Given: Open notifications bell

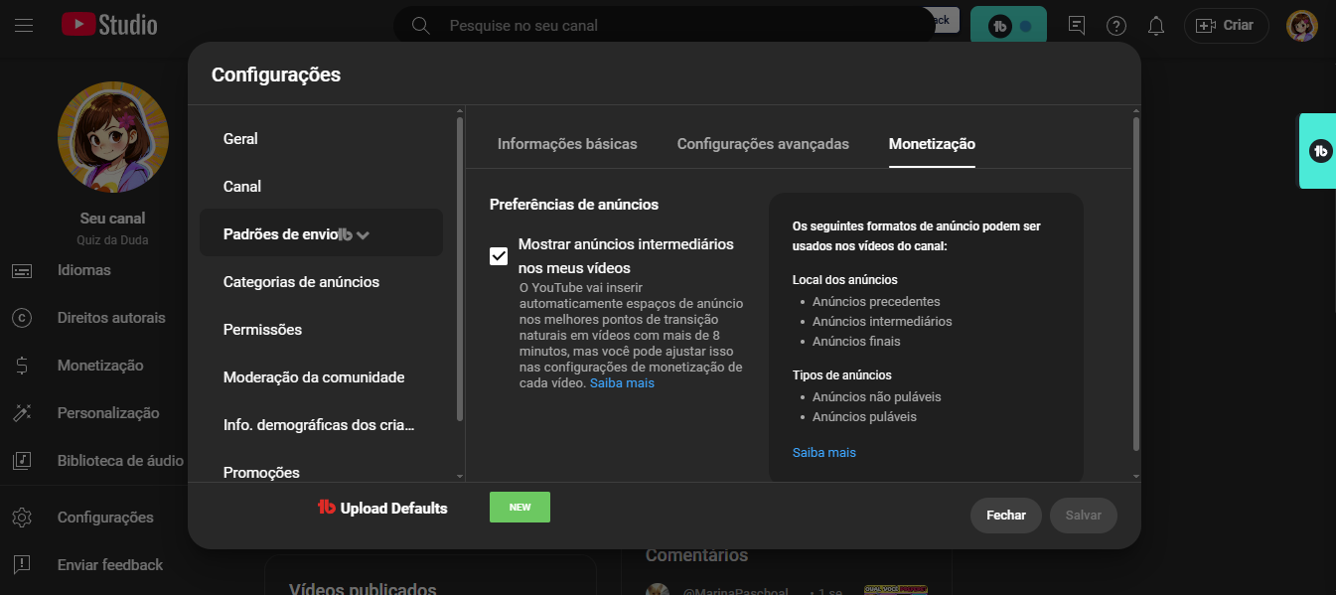Looking at the screenshot, I should 1156,26.
